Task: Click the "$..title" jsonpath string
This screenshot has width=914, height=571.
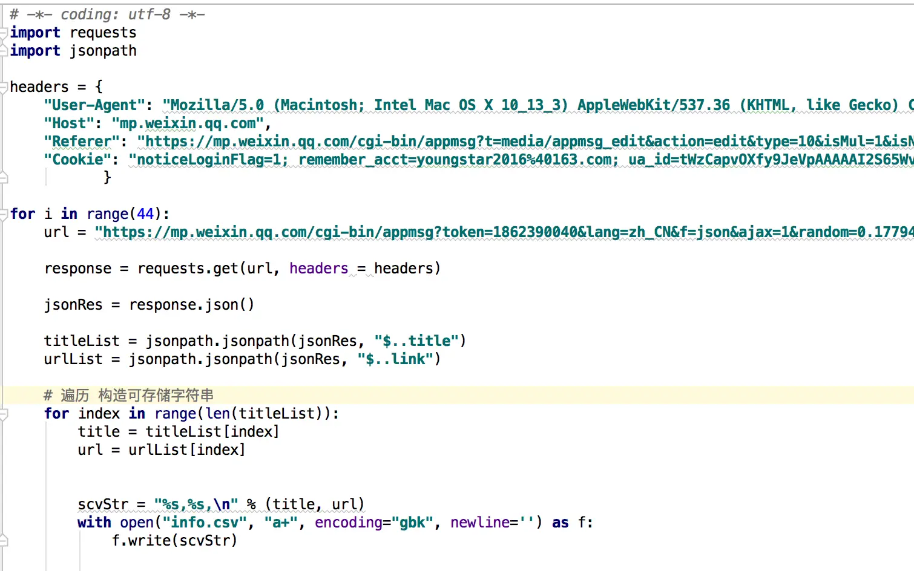Action: click(416, 341)
